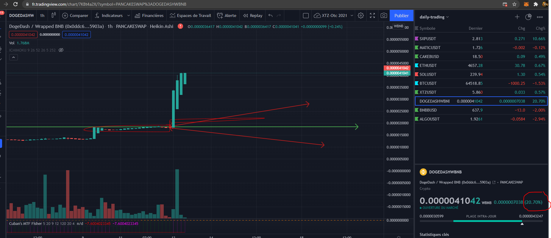Undo the last chart action
Viewport: 551px width, 238px height.
270,15
